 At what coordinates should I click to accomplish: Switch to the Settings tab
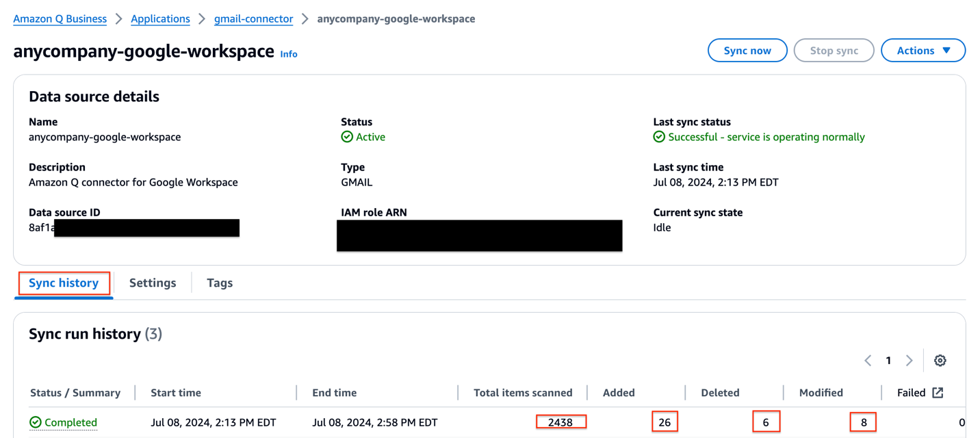(x=153, y=283)
